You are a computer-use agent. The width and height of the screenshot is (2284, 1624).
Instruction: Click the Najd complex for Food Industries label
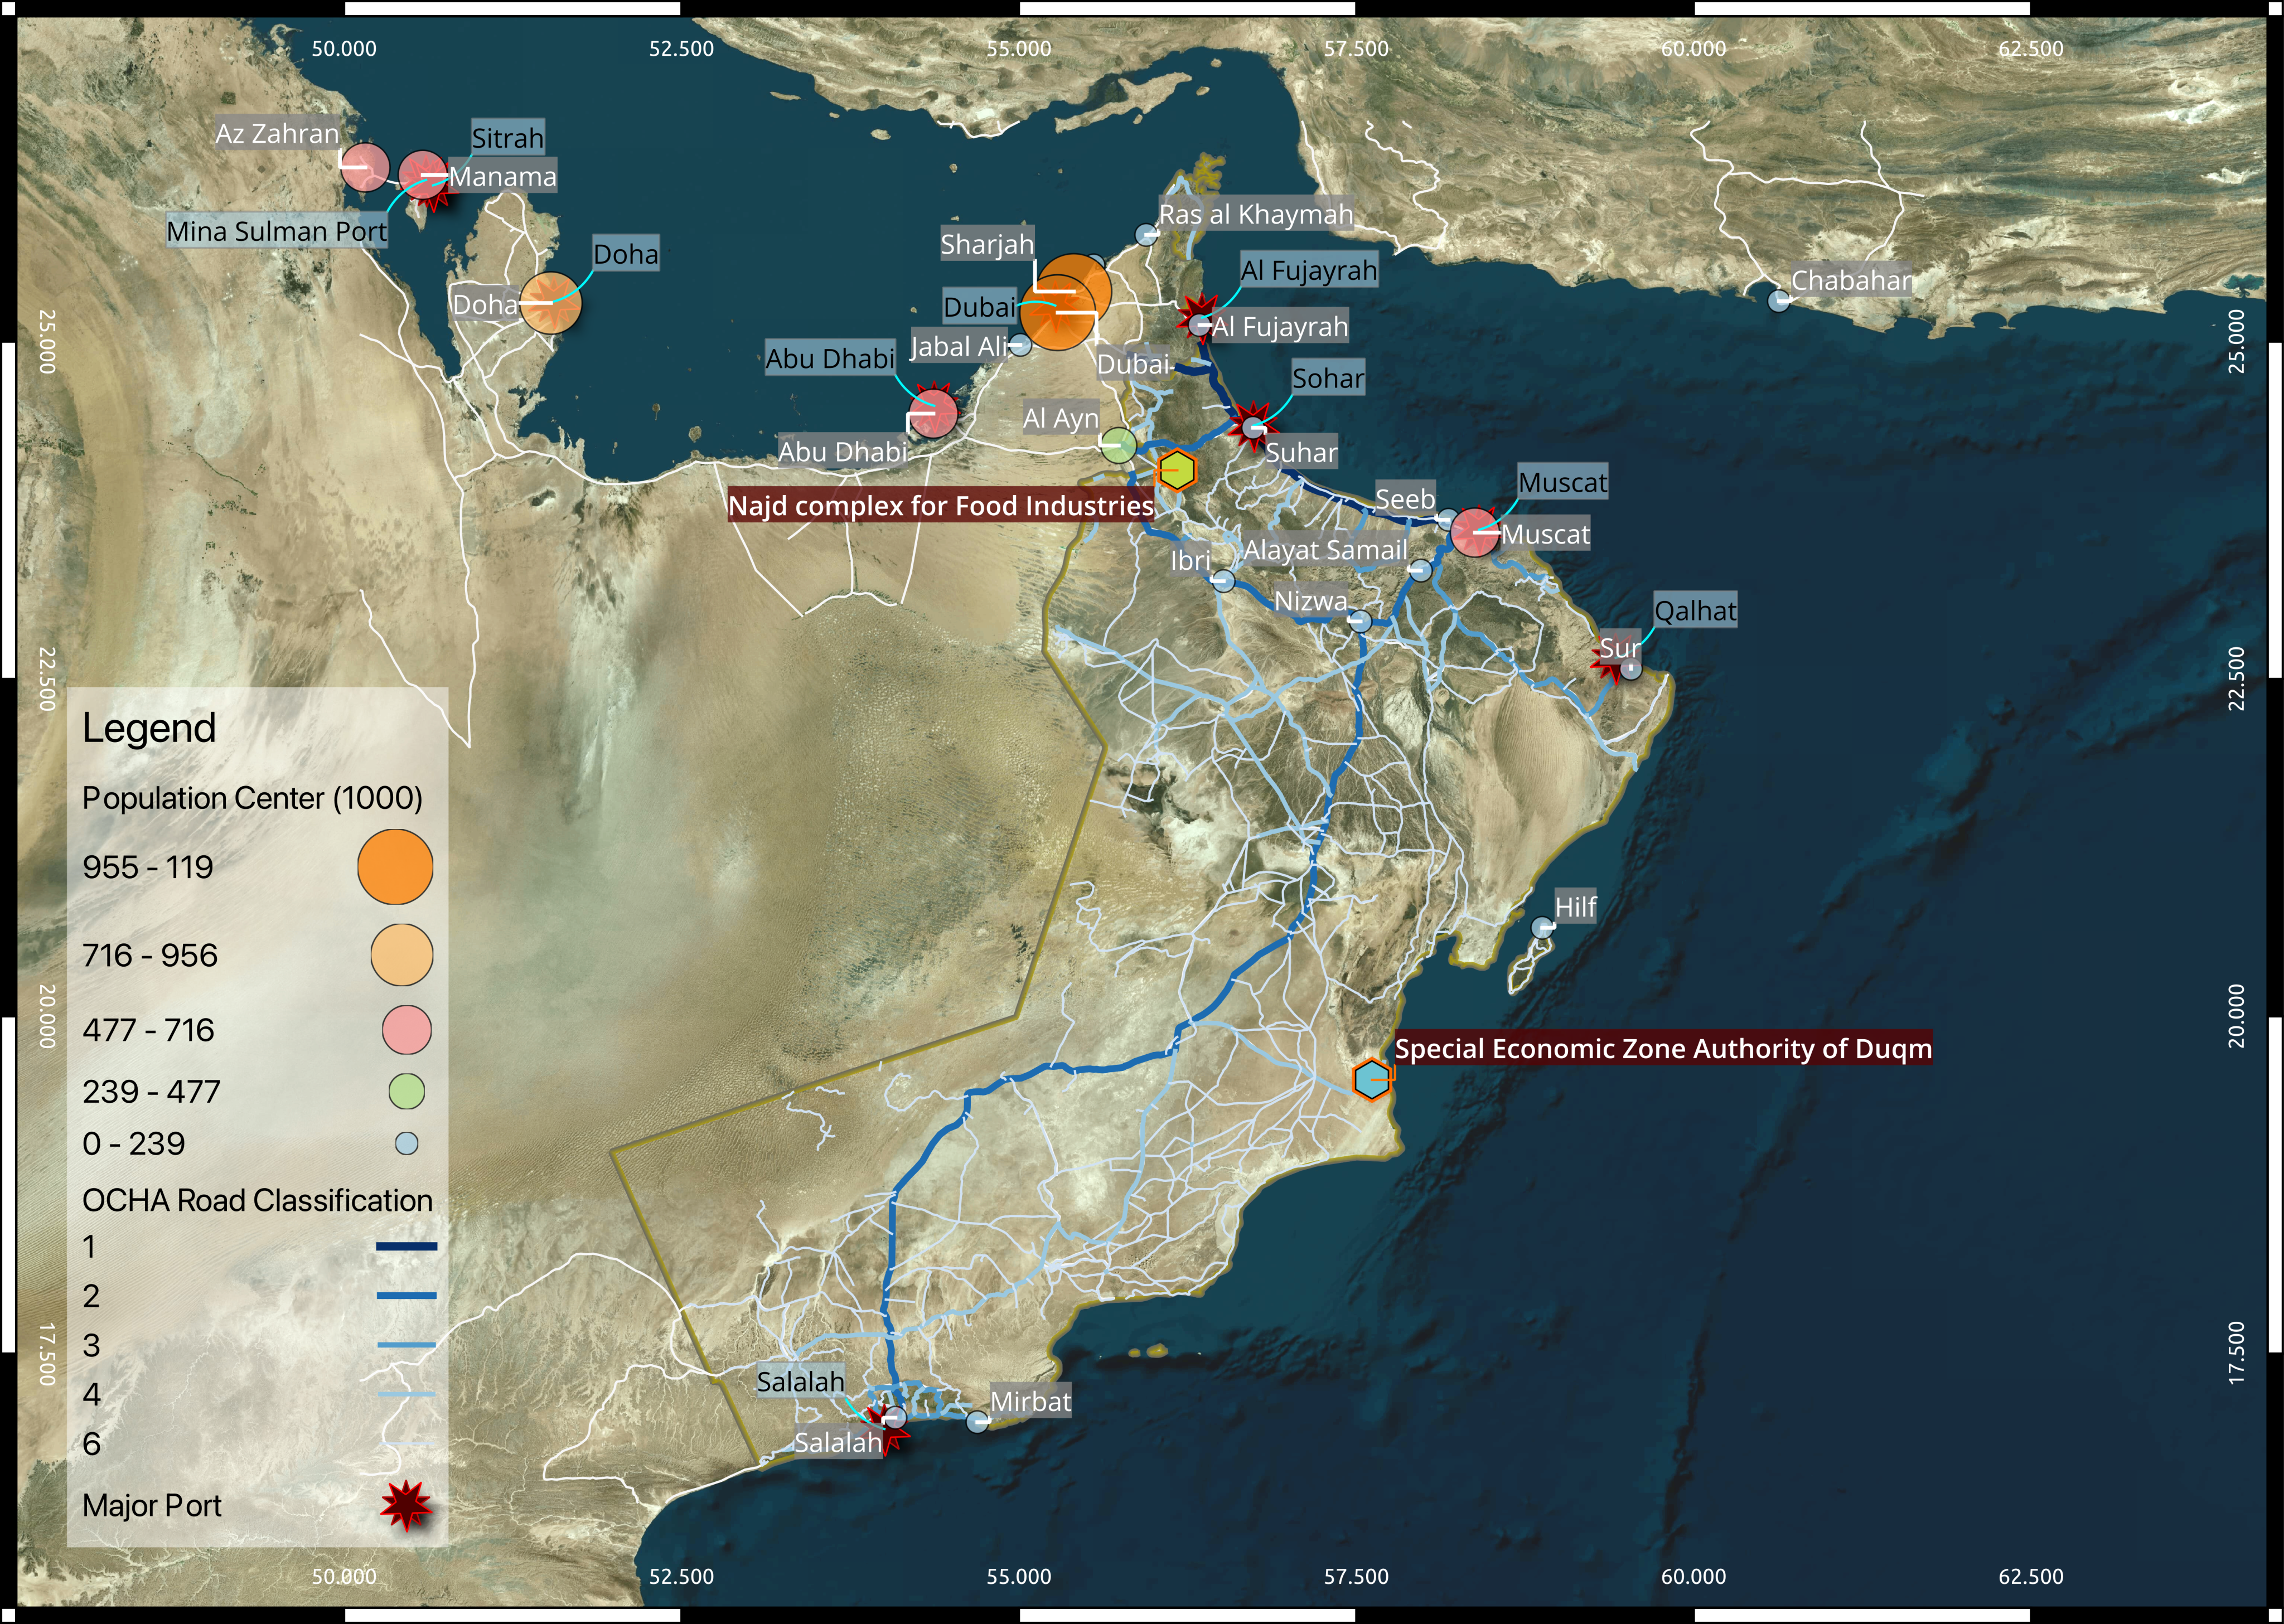click(x=940, y=505)
